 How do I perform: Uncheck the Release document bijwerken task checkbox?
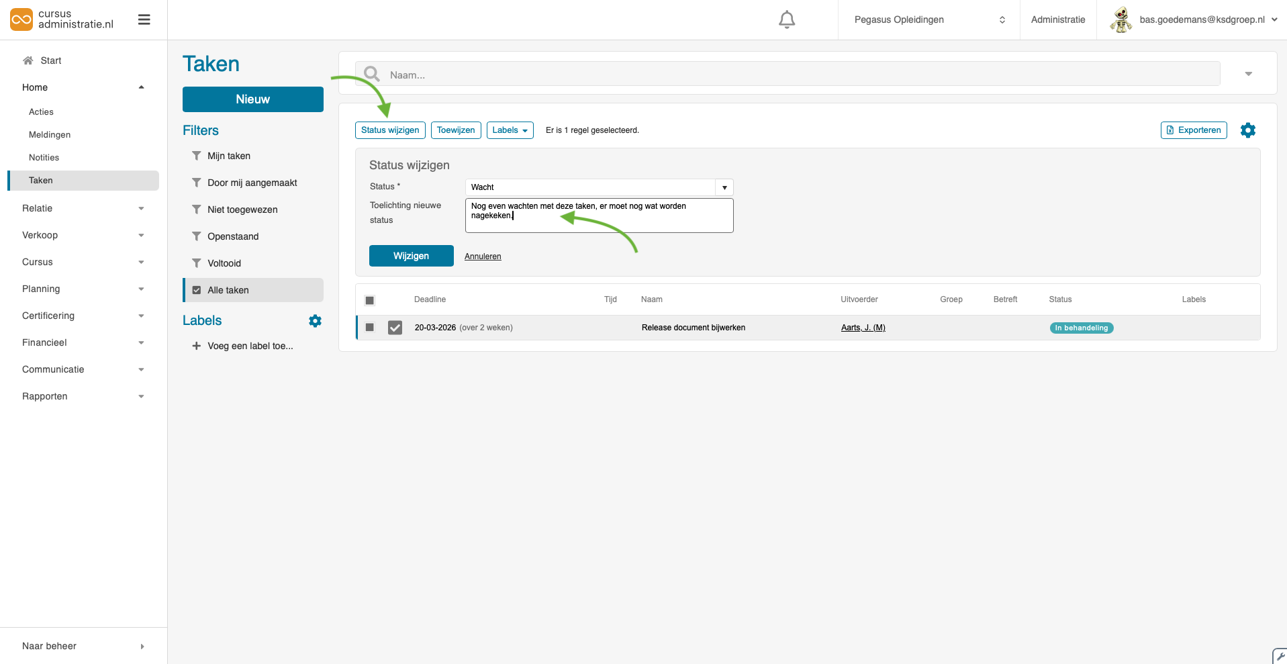tap(395, 328)
